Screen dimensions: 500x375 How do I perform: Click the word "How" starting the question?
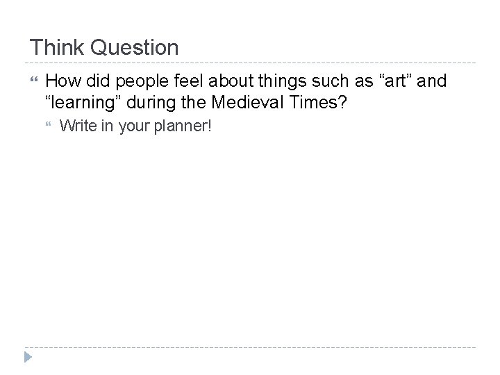coord(60,82)
